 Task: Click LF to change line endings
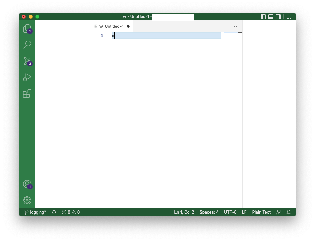coord(244,212)
